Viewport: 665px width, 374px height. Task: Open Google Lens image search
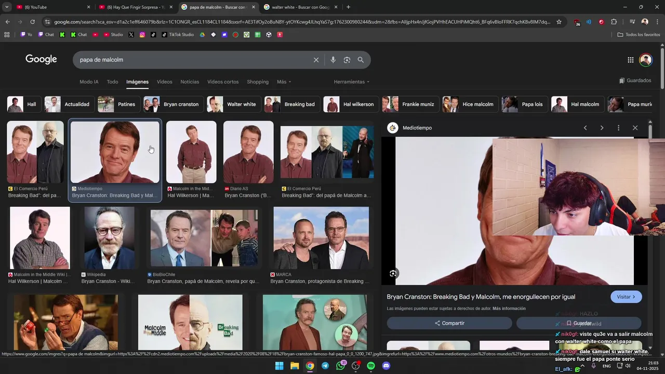click(347, 60)
